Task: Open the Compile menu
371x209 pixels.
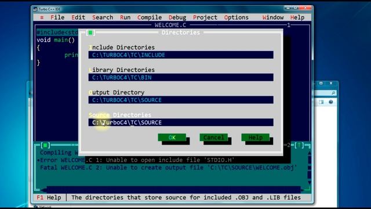Action: [150, 17]
